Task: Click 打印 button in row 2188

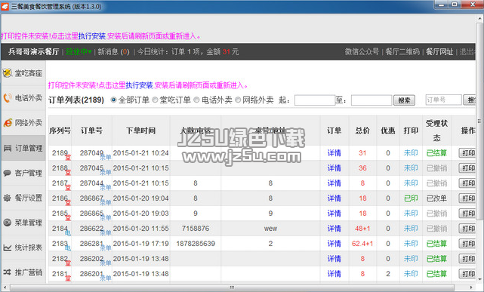Action: click(467, 168)
